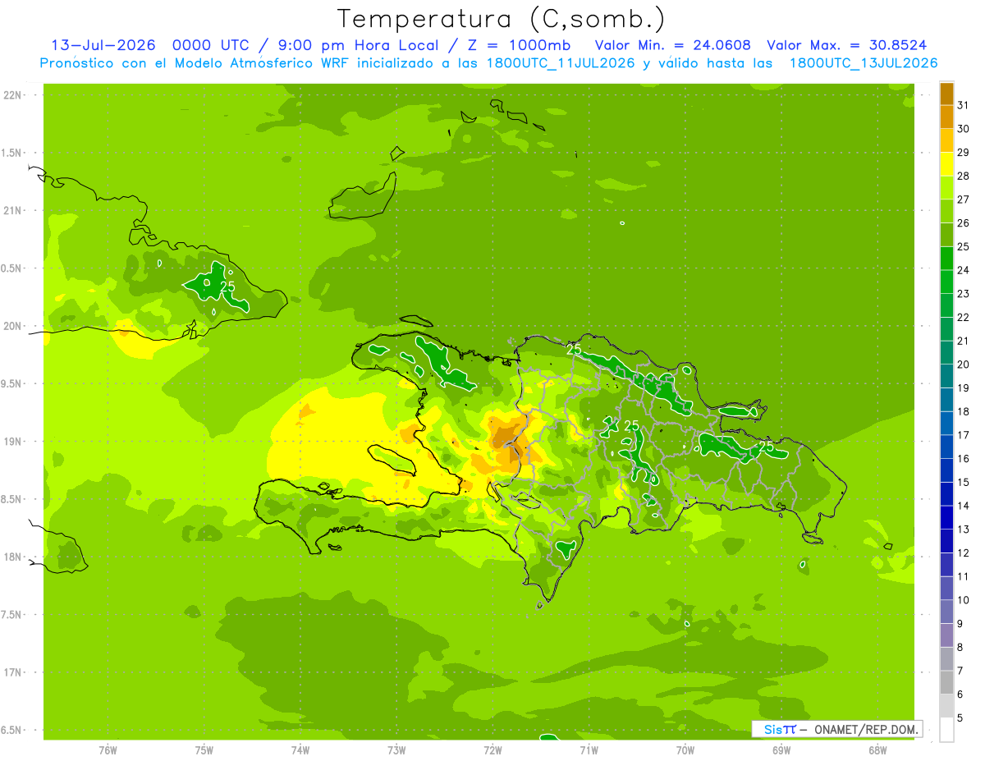Click the blue legend swatch between 16 and 17

(946, 447)
